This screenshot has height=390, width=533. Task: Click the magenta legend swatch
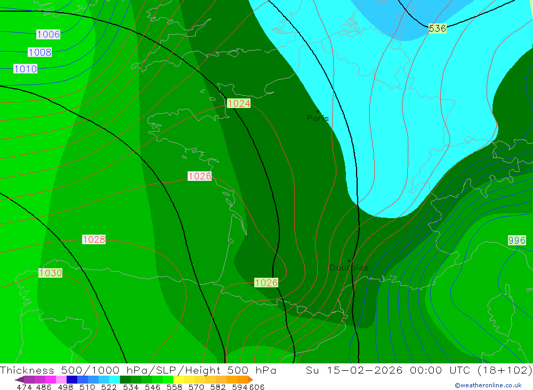pyautogui.click(x=51, y=379)
